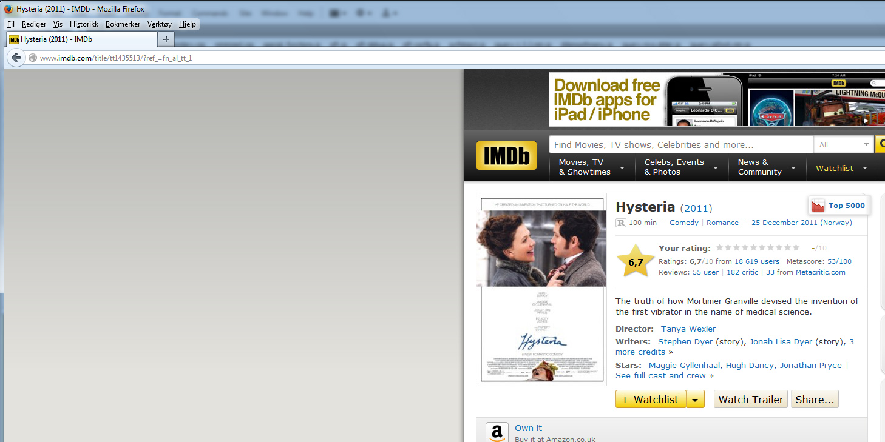Screen dimensions: 885x442
Task: Open the Fil menu
Action: [11, 24]
